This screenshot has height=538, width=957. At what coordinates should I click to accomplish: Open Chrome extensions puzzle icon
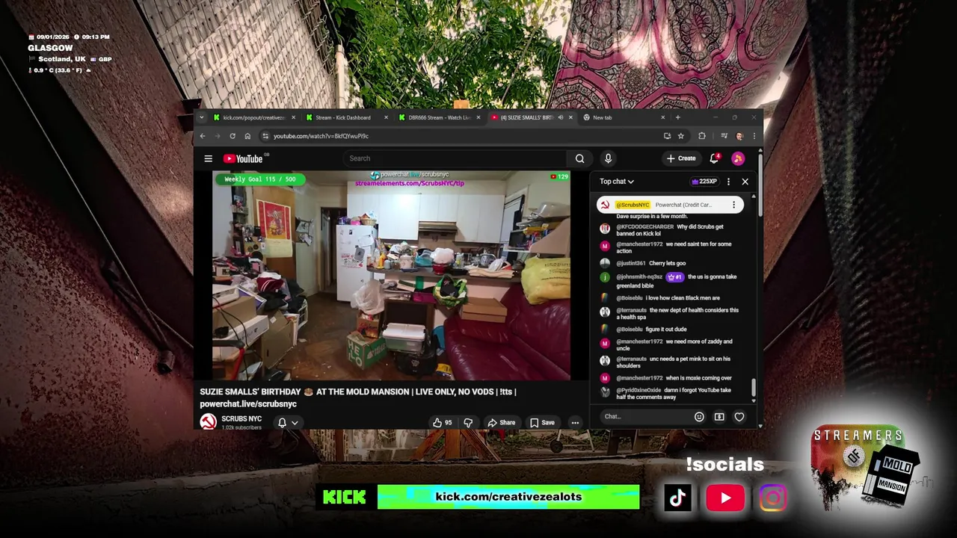(x=701, y=136)
